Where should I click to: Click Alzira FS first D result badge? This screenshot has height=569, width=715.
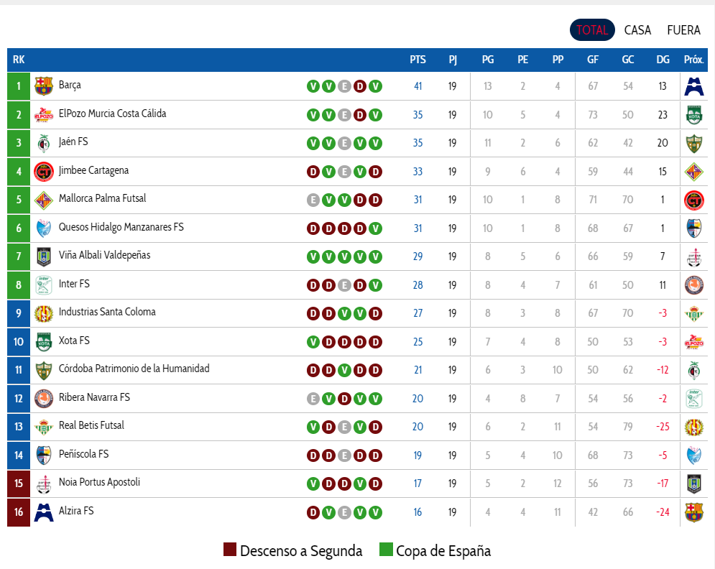(x=313, y=512)
